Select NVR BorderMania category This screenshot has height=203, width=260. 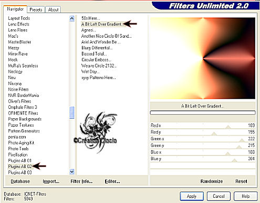(x=24, y=95)
